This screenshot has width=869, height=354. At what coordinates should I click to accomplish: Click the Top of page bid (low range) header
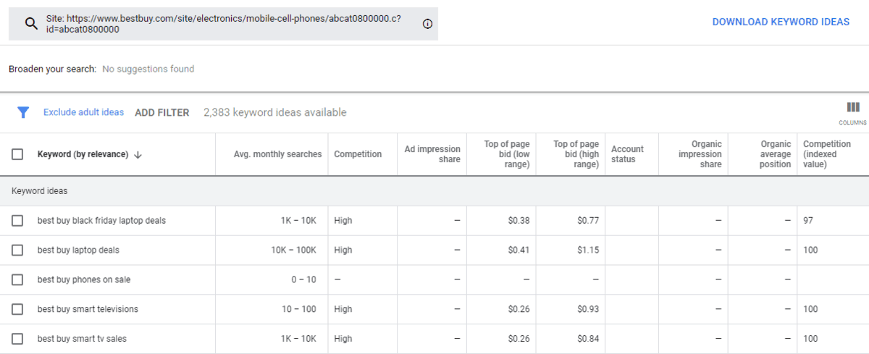click(x=507, y=154)
